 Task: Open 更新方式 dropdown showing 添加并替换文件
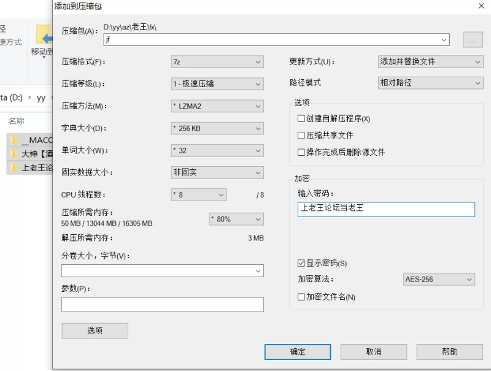pyautogui.click(x=431, y=61)
